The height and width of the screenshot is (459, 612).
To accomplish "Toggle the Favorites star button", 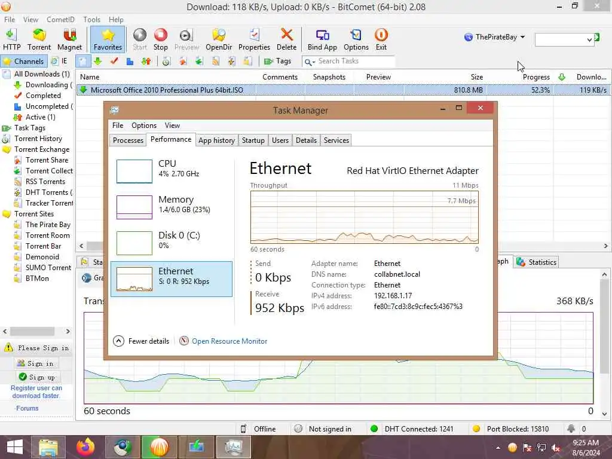I will click(x=108, y=39).
